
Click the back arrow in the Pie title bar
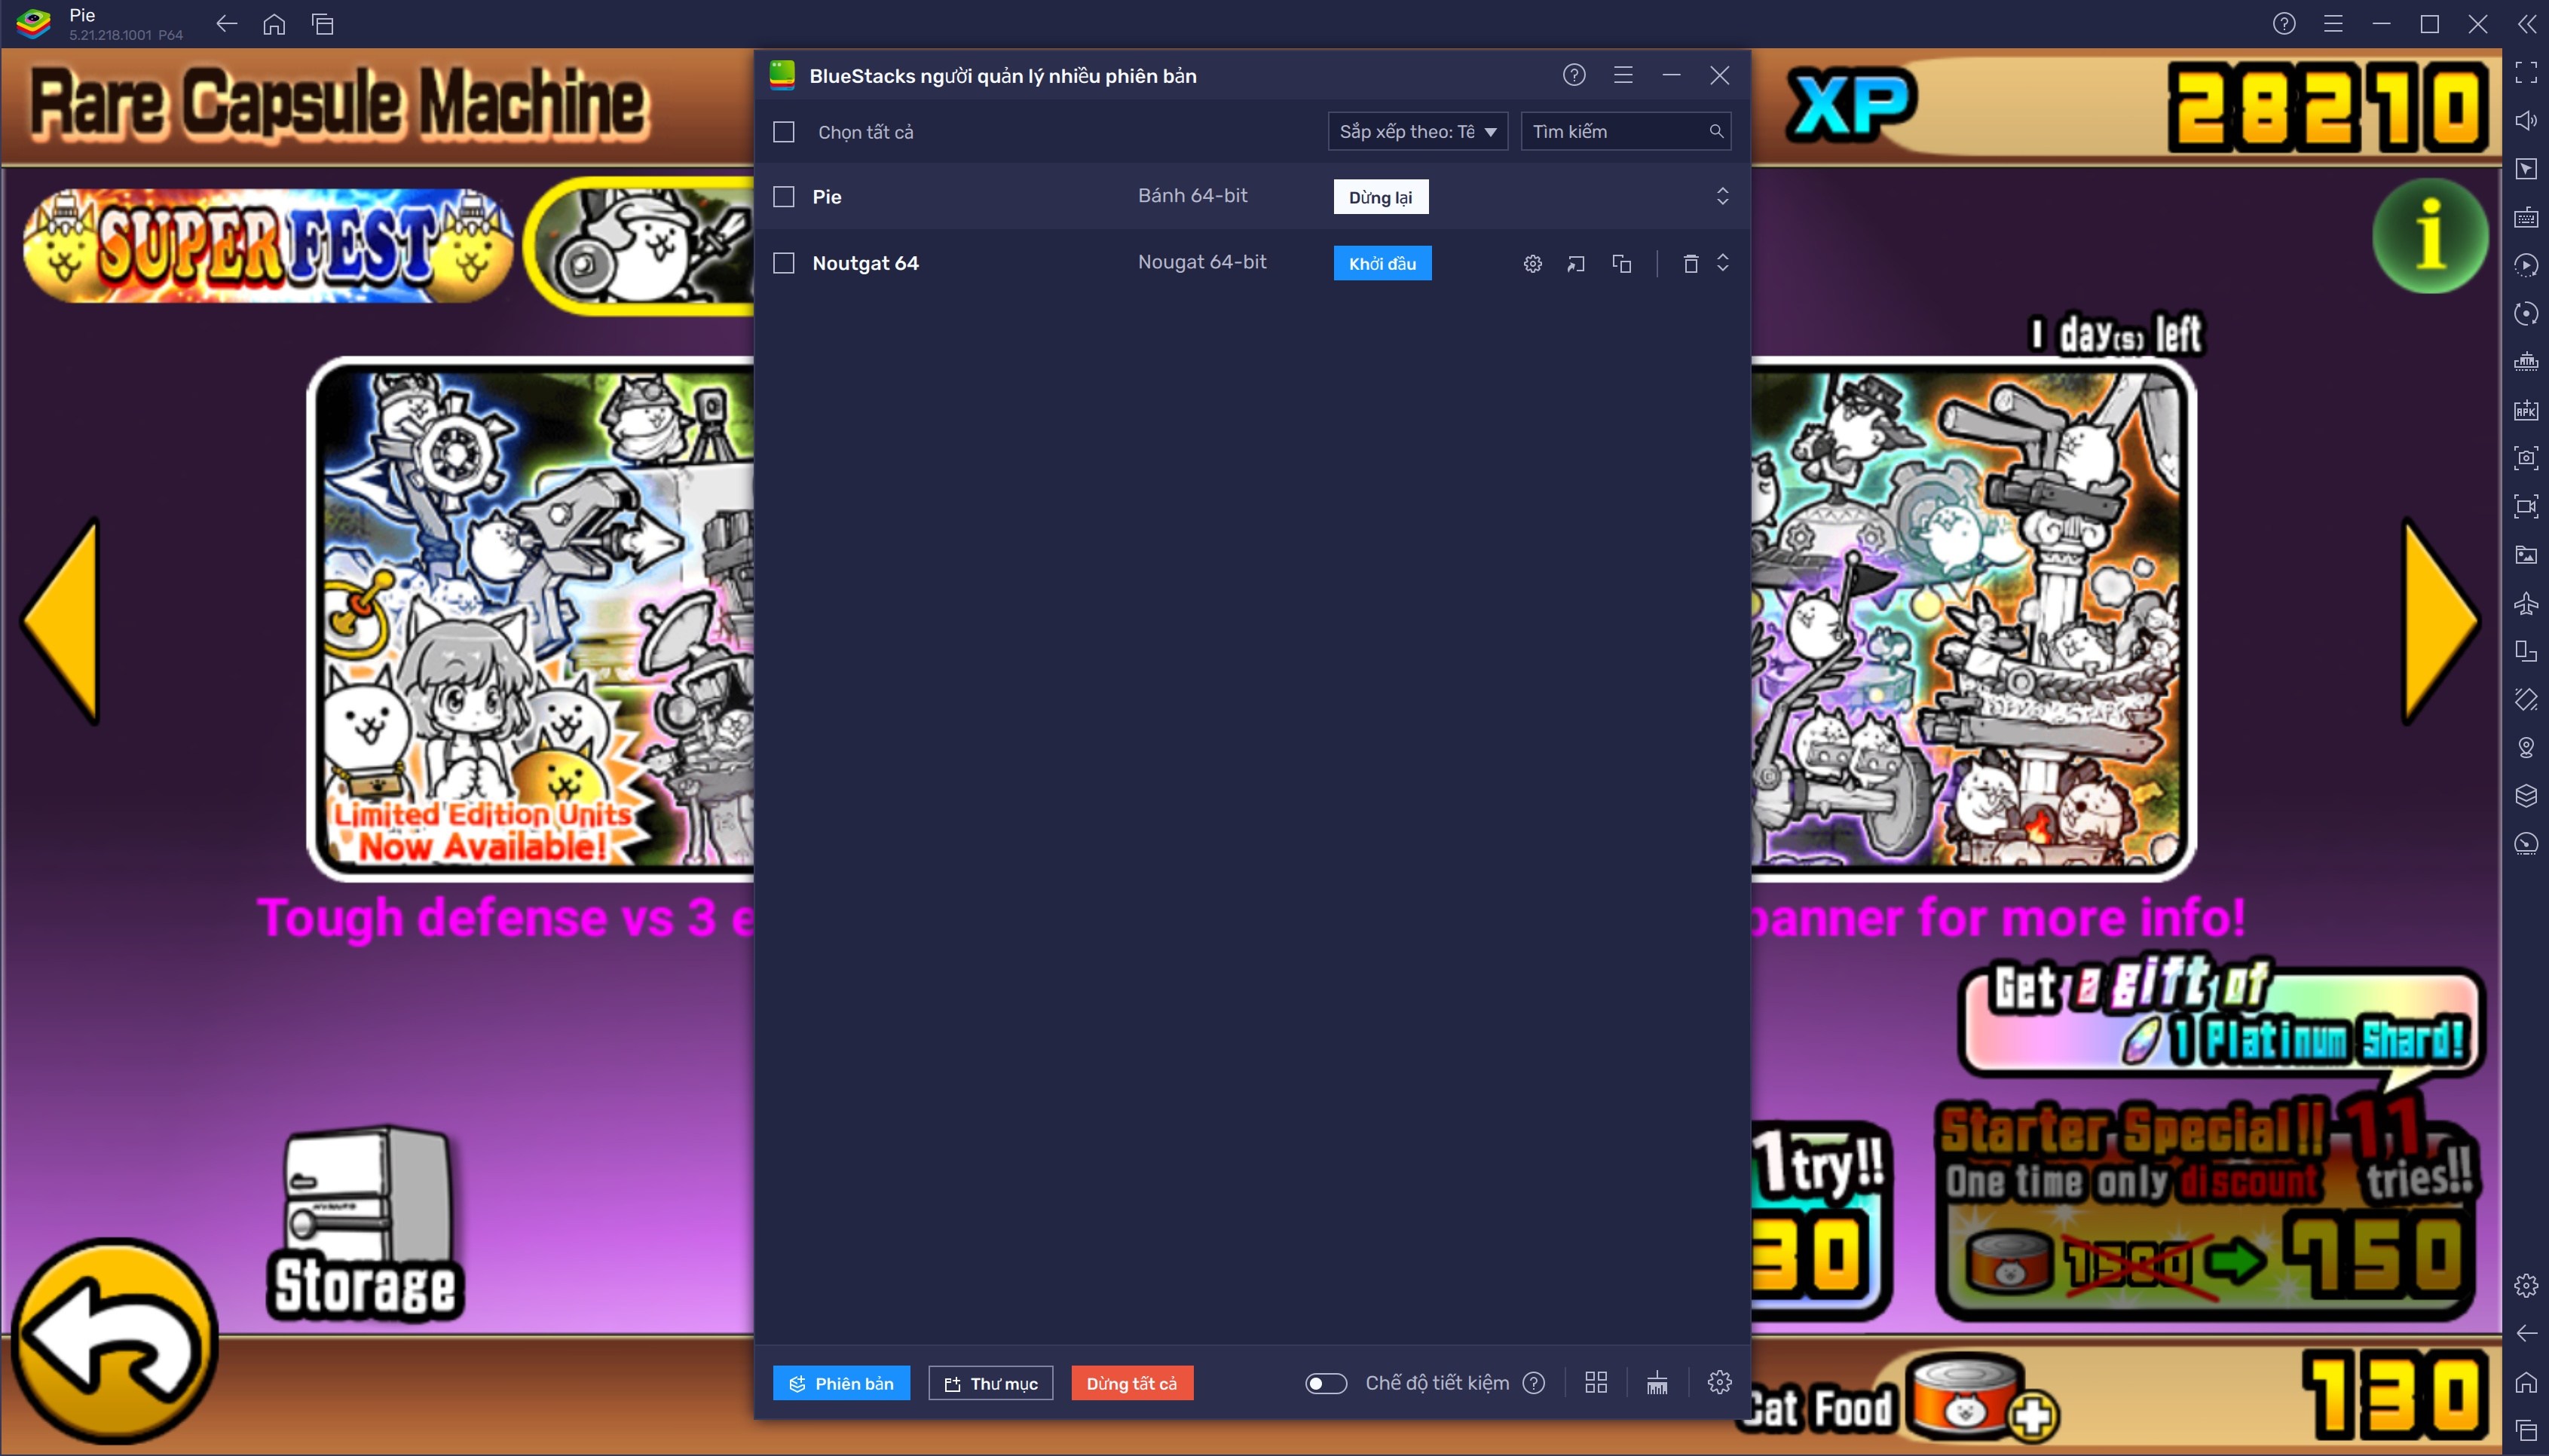pos(227,23)
